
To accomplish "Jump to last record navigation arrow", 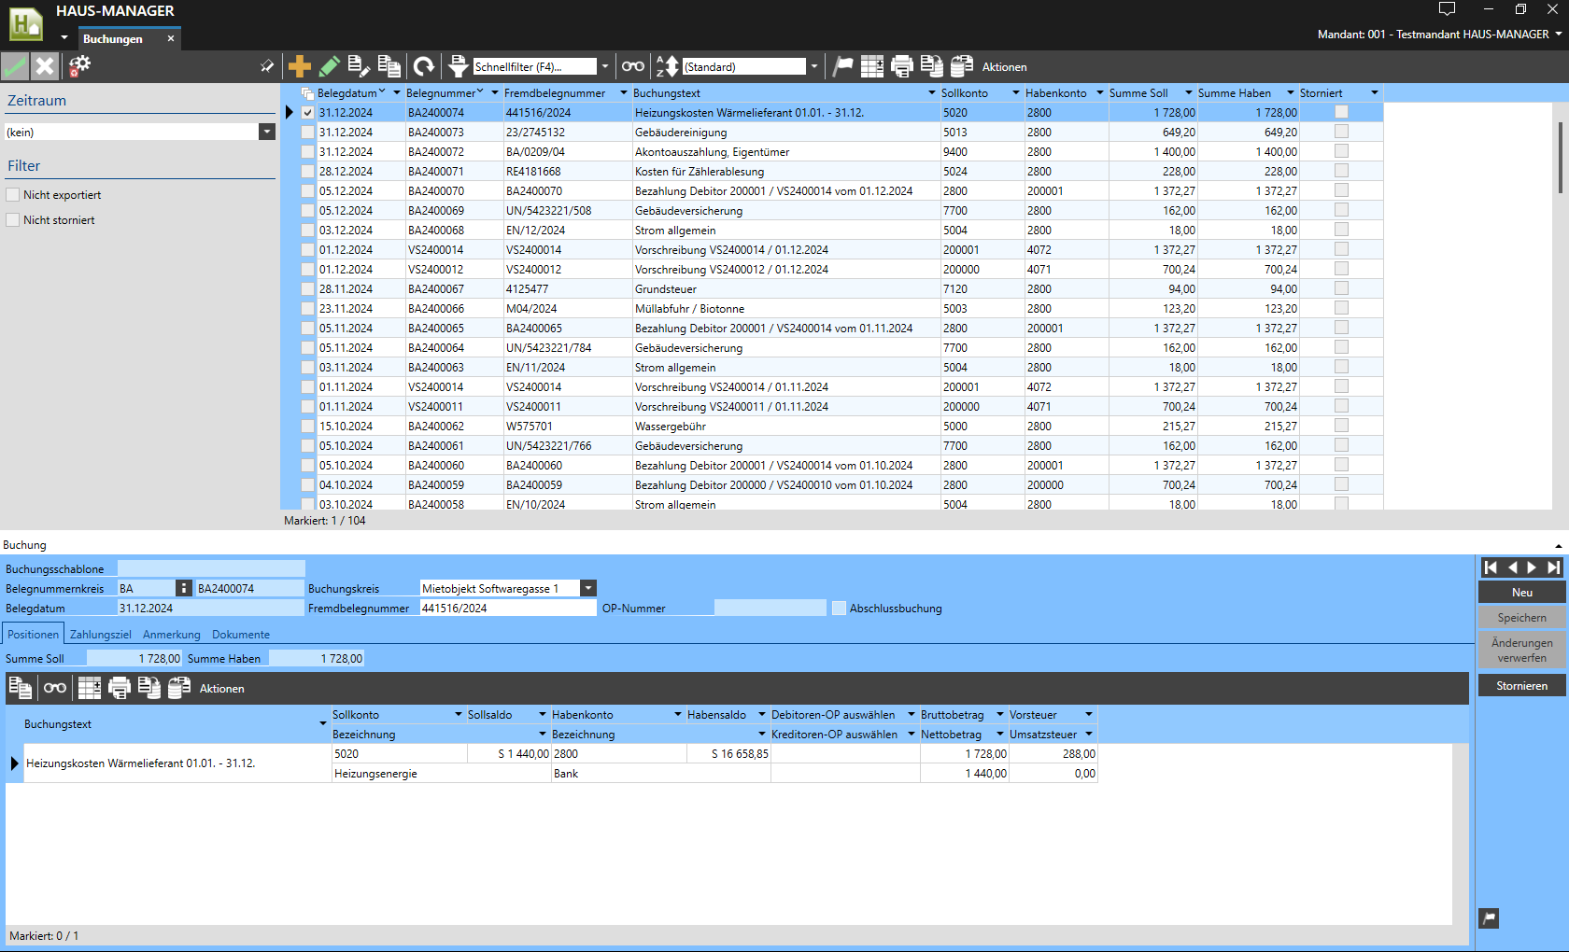I will click(1553, 567).
